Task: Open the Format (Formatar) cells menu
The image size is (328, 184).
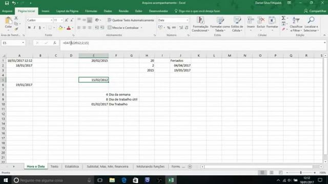Action: (x=272, y=24)
